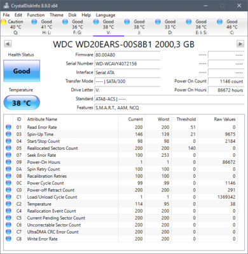This screenshot has width=248, height=254.
Task: Click the status orb beside Read Error Rate
Action: pos(8,127)
